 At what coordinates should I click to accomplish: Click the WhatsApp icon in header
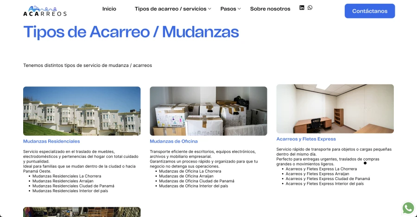pos(310,7)
